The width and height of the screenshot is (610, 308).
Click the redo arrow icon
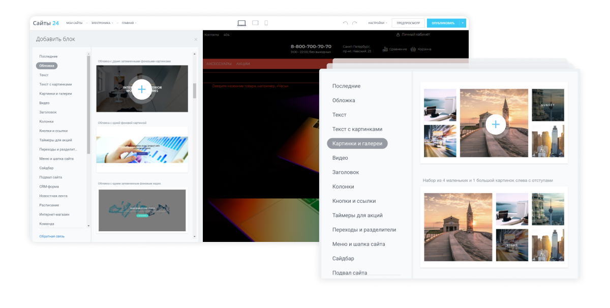click(355, 23)
